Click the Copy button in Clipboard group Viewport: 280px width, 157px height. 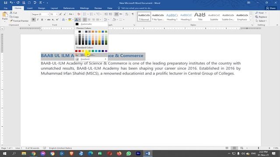(x=14, y=17)
